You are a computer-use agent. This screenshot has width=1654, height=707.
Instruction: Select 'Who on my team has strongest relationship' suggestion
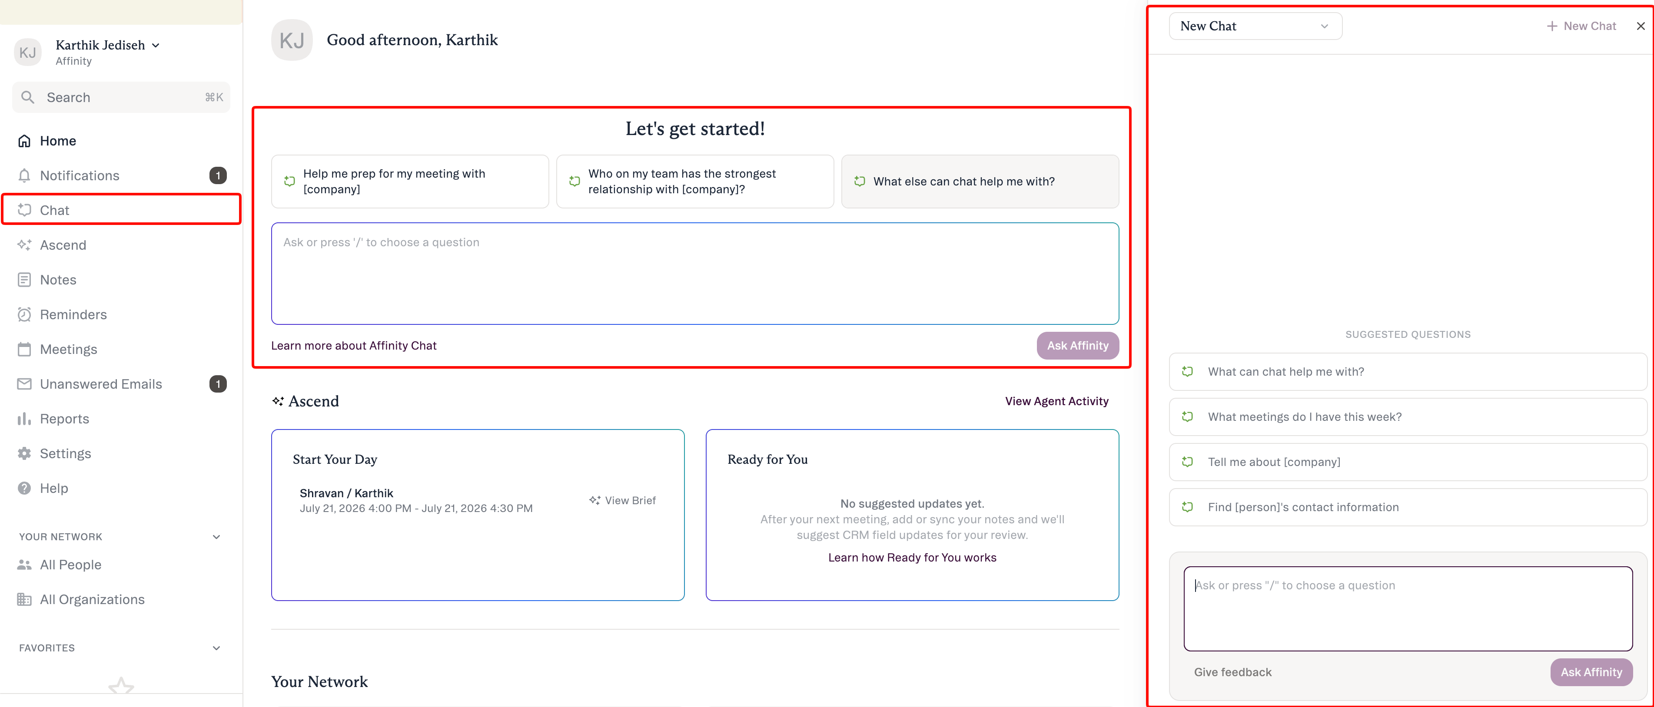[695, 181]
